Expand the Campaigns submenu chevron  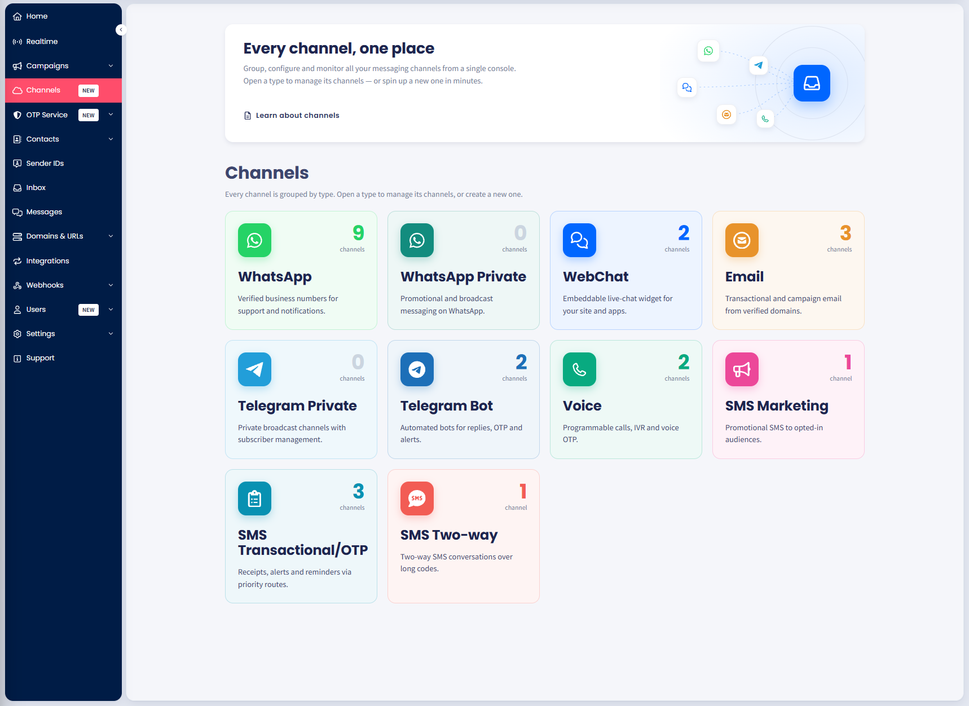pos(111,66)
